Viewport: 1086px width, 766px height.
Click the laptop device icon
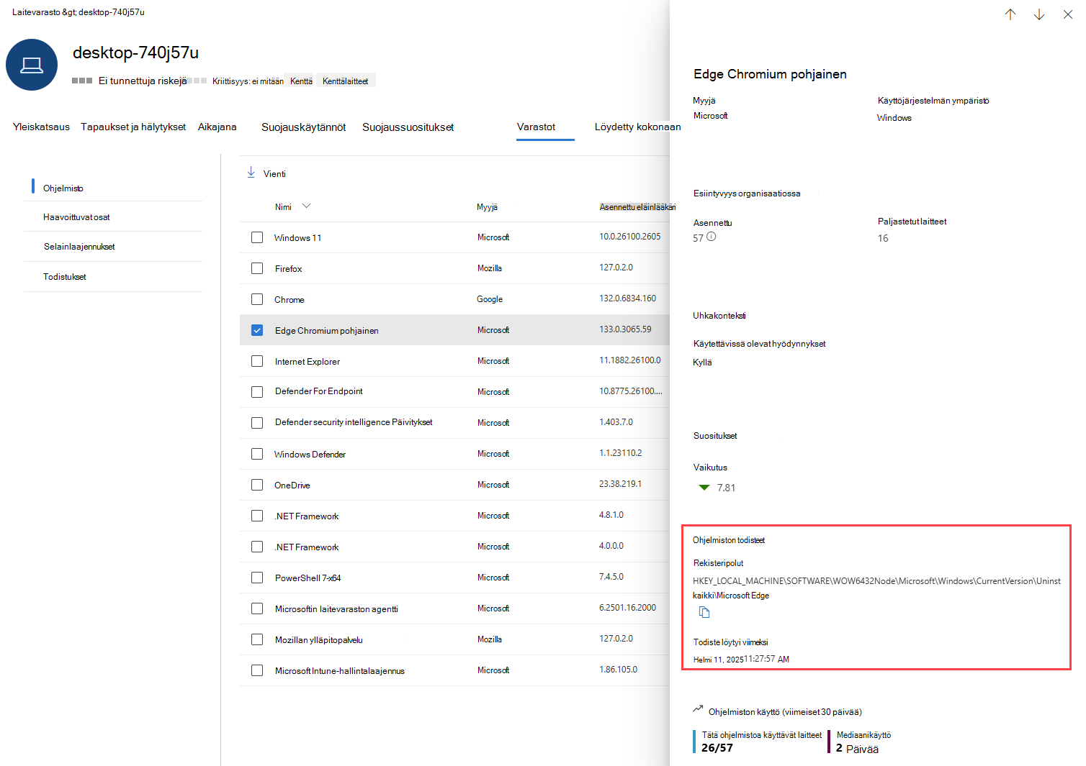[32, 65]
